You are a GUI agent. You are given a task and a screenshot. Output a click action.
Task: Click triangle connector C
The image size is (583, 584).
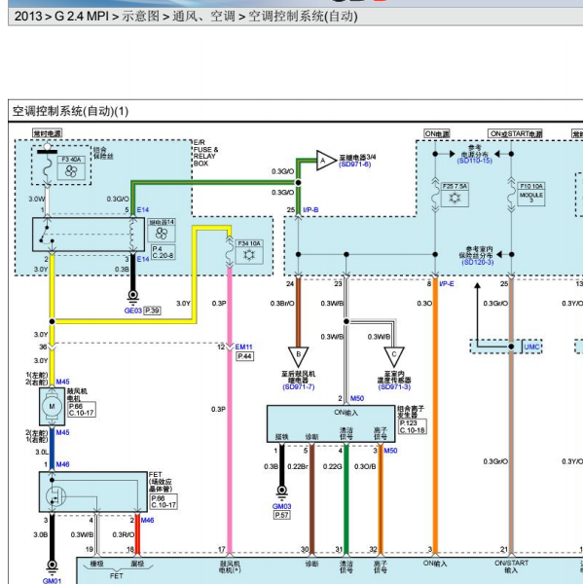click(394, 356)
